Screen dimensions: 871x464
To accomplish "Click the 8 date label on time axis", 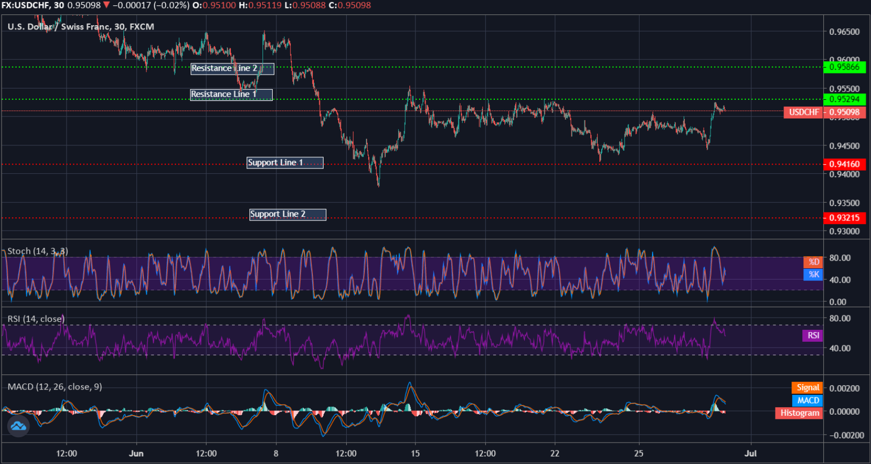I will (x=276, y=453).
